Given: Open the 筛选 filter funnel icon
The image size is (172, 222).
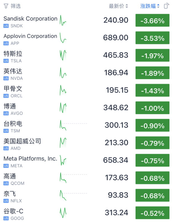Looking at the screenshot, I should coord(6,6).
